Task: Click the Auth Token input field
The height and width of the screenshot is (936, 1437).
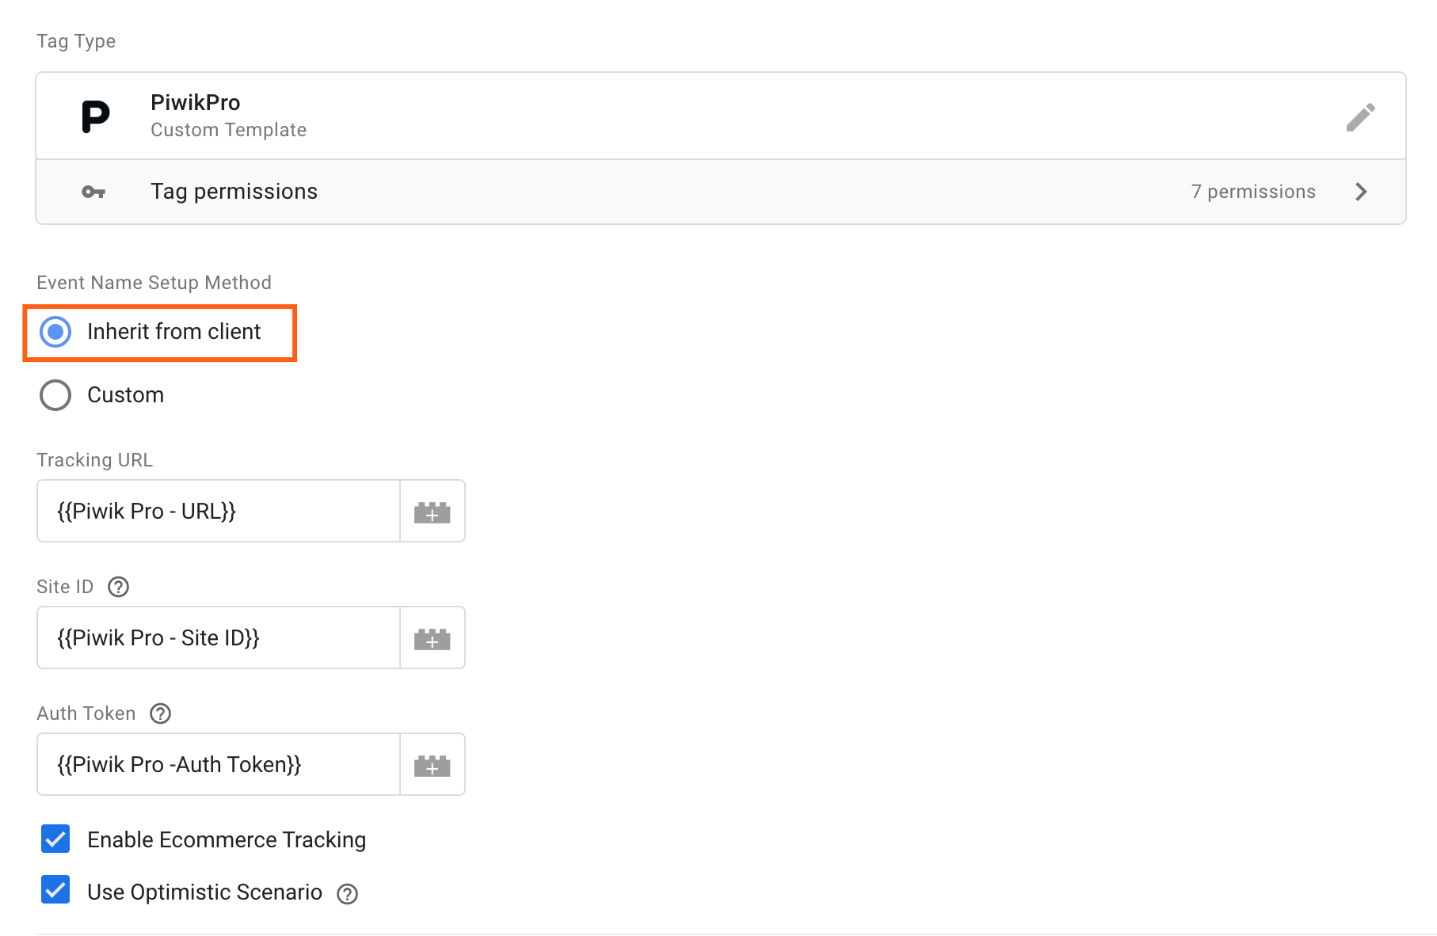Action: tap(219, 765)
